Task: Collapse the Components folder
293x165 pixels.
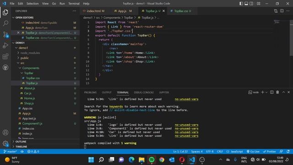Action: click(20, 68)
